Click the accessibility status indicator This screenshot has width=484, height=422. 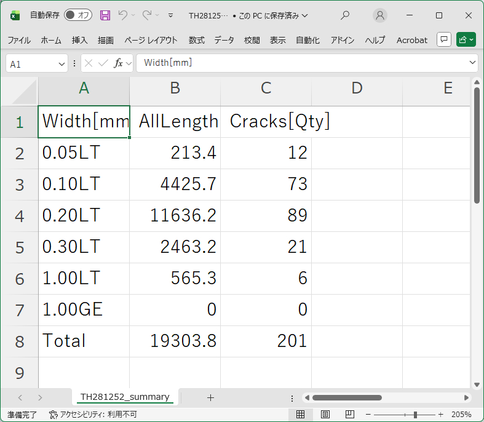[x=93, y=414]
